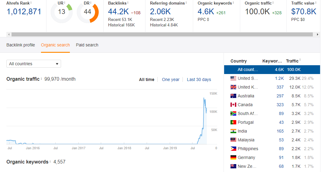The image size is (321, 172).
Task: Switch to the Backlink profile tab
Action: (21, 45)
